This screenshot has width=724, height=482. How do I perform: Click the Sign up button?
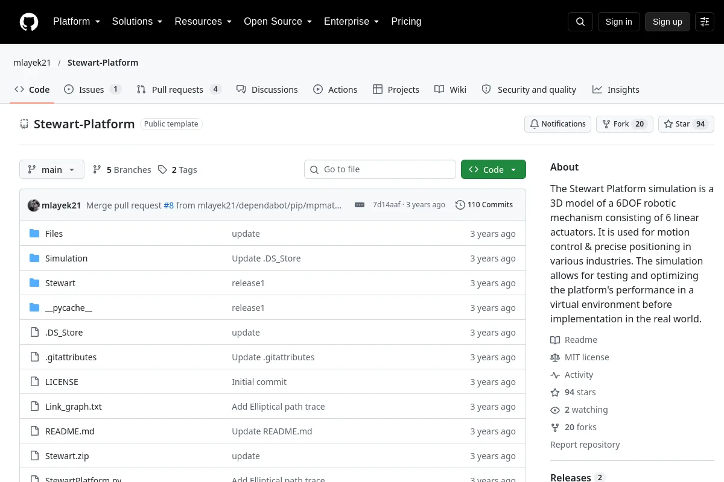(x=667, y=22)
